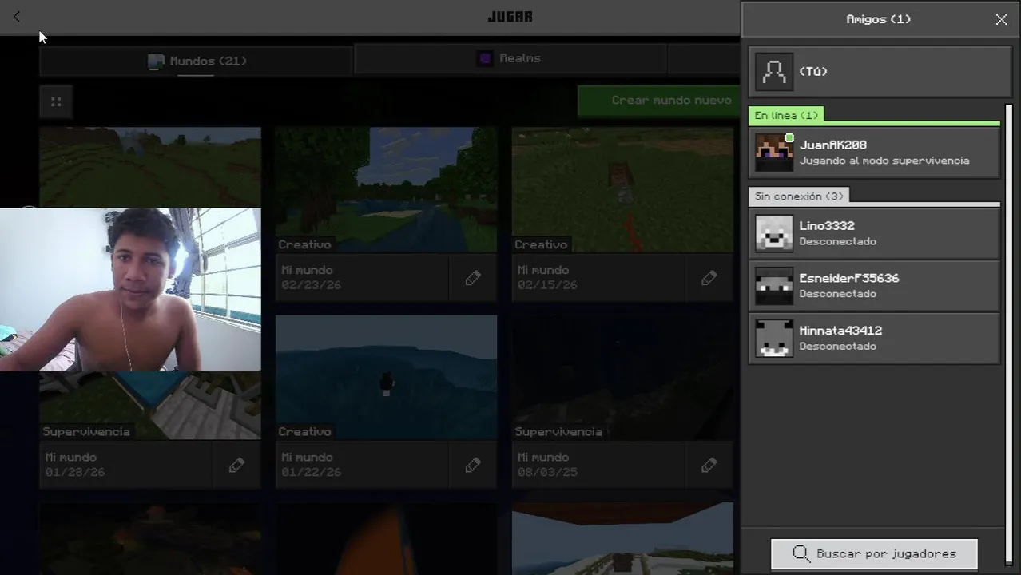Close the Amigos friends panel

[x=1001, y=19]
